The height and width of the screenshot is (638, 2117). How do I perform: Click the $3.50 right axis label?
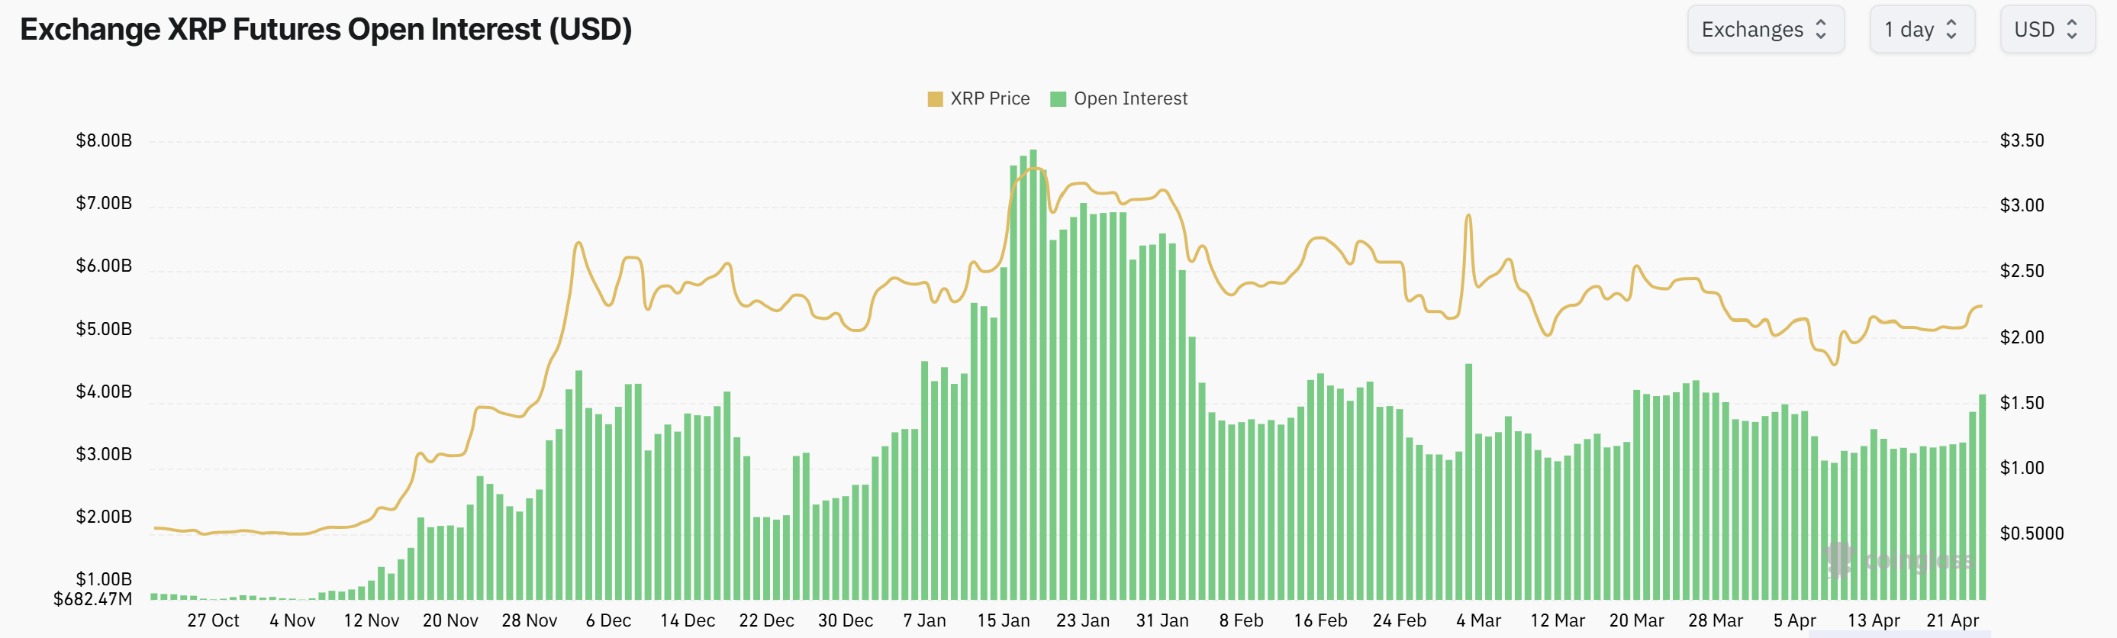(x=2022, y=140)
